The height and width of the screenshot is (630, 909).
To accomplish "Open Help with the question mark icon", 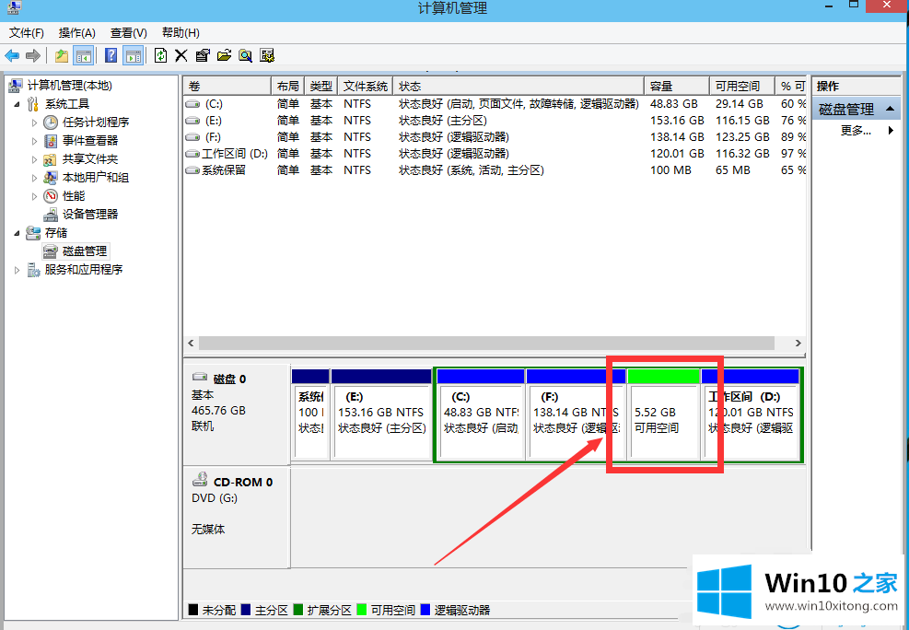I will [111, 55].
